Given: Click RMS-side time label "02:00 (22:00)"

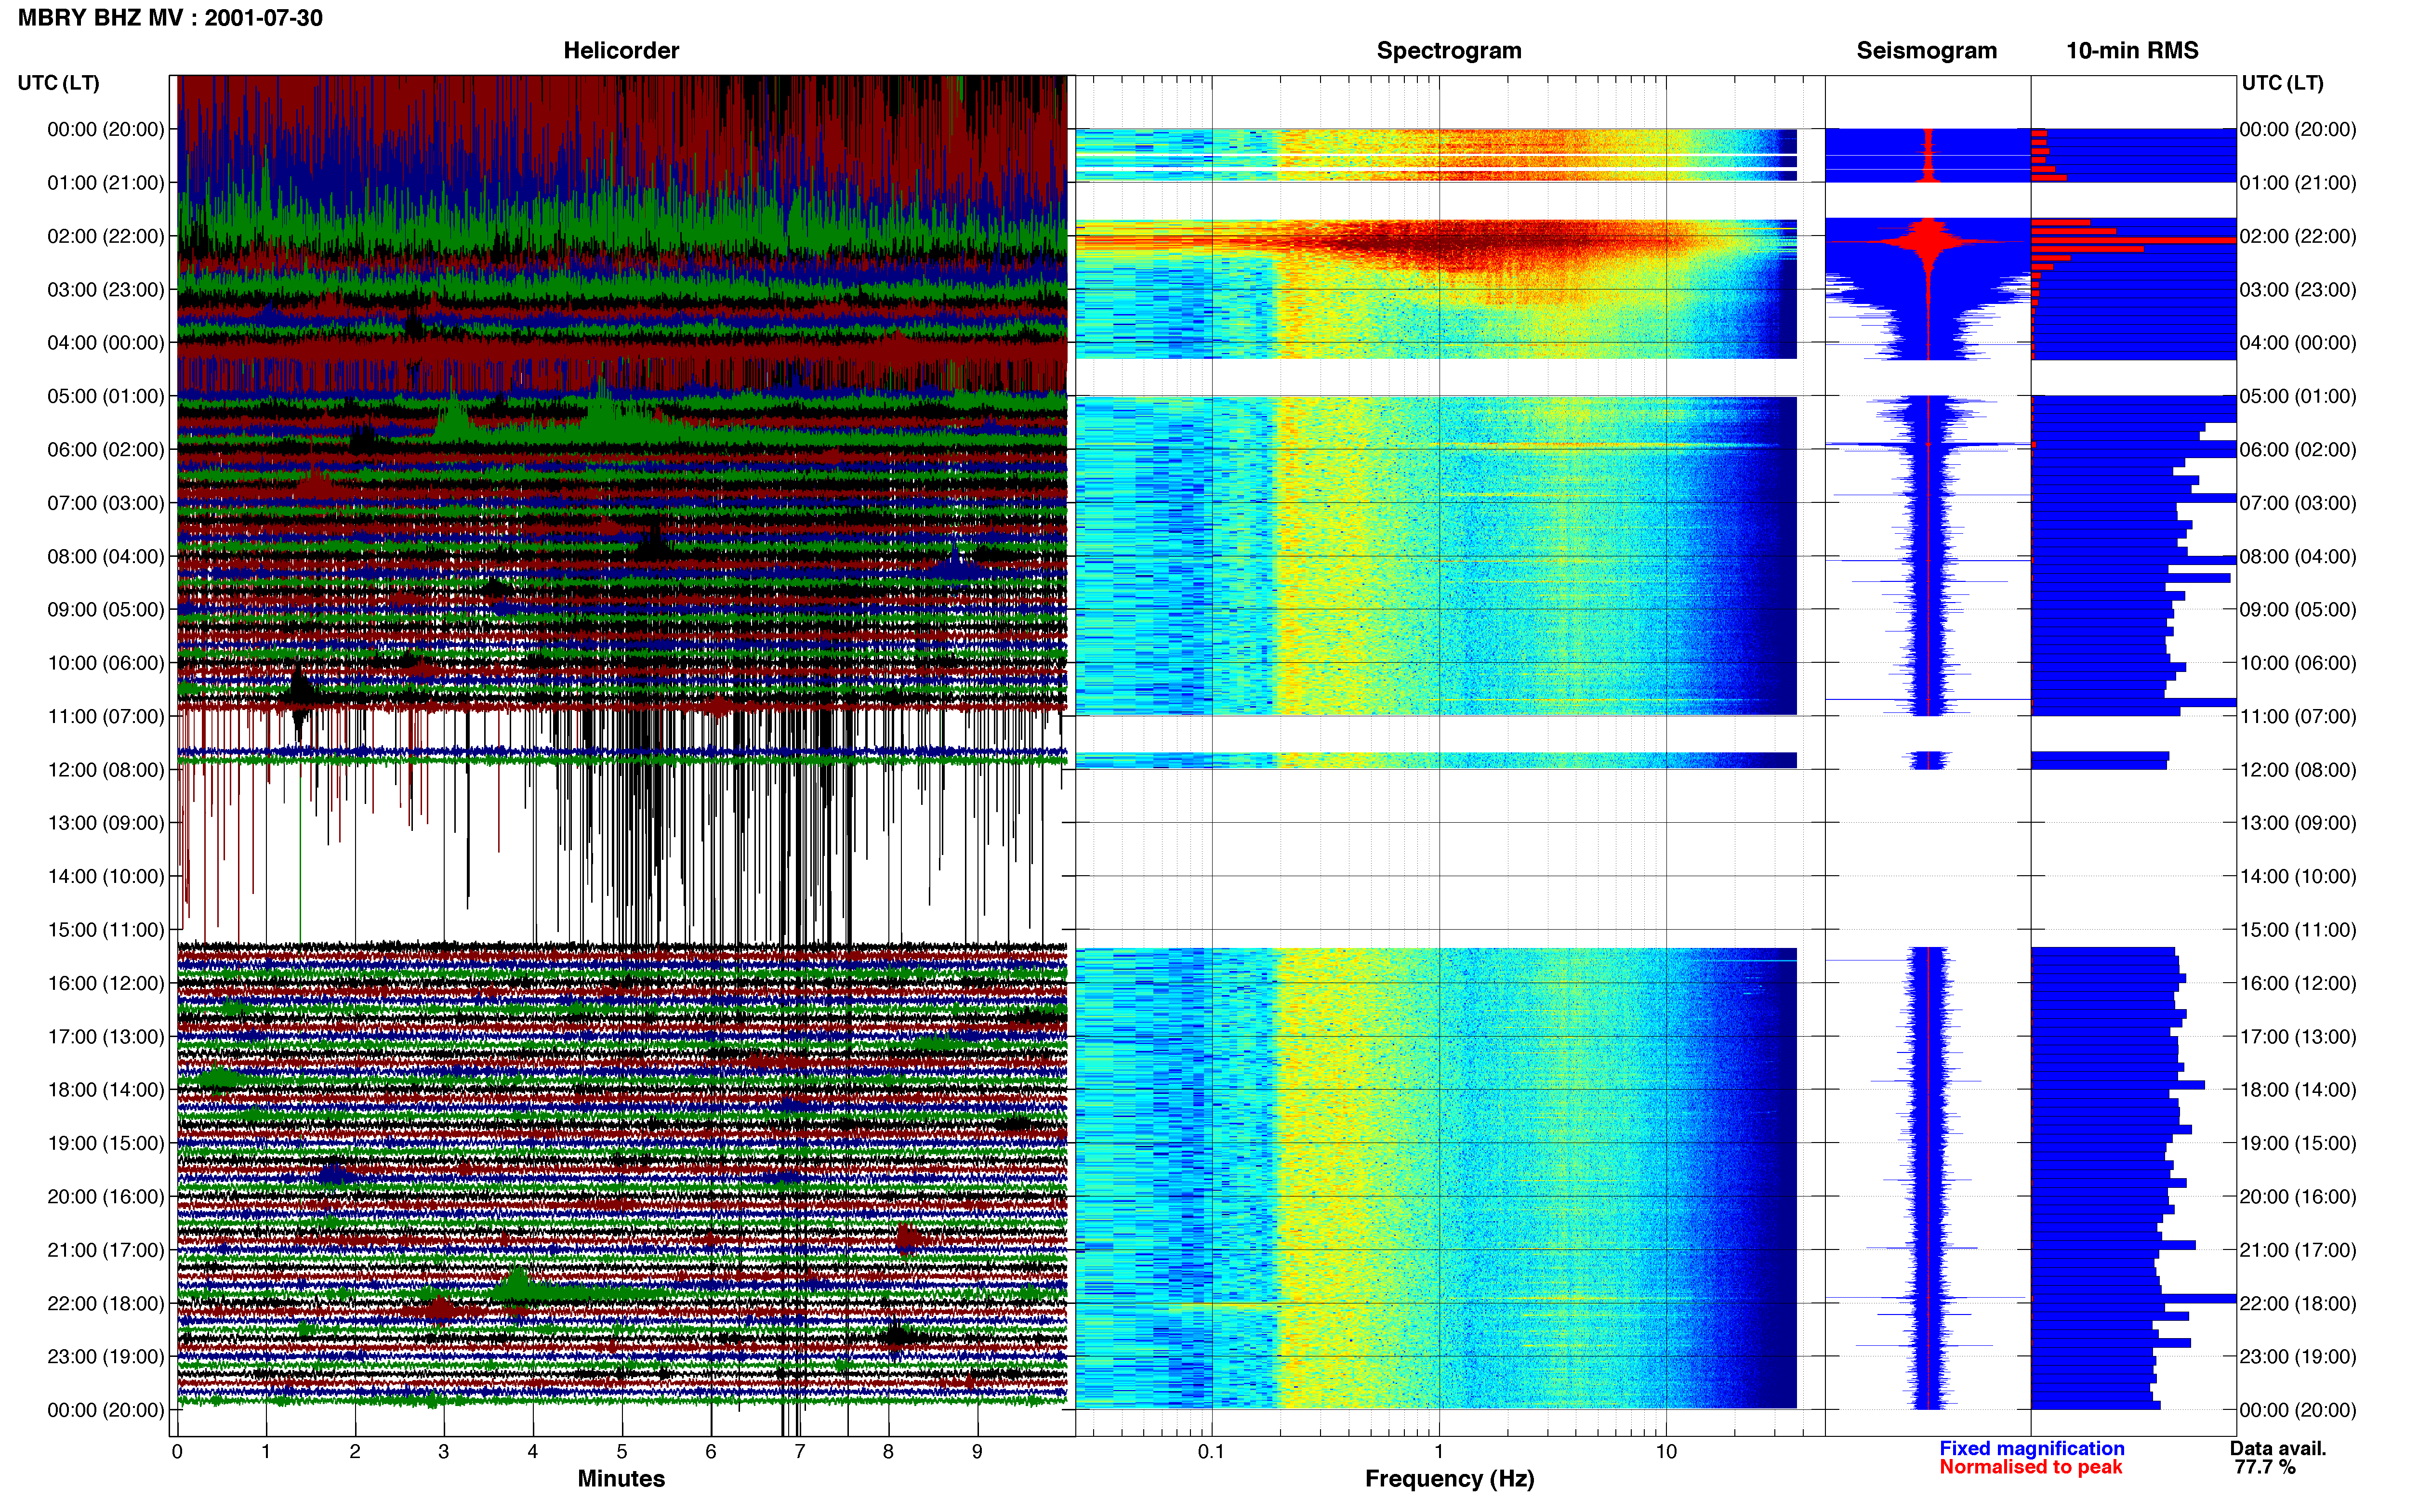Looking at the screenshot, I should coord(2298,236).
